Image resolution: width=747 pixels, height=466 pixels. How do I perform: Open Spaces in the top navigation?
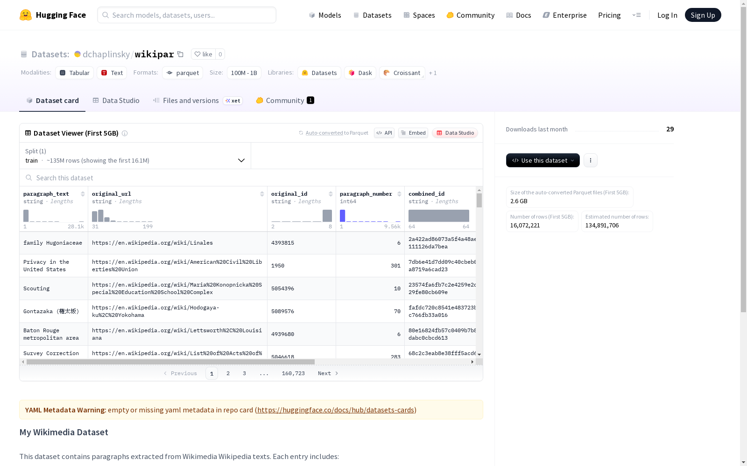pos(419,15)
